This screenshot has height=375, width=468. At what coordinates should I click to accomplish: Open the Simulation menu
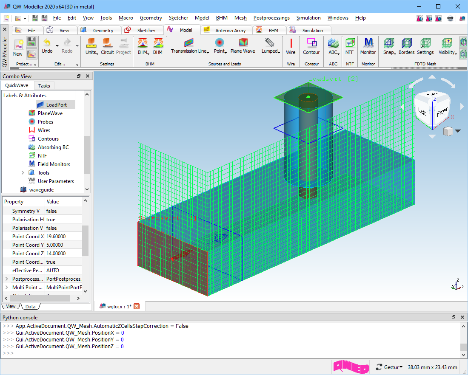(x=308, y=18)
